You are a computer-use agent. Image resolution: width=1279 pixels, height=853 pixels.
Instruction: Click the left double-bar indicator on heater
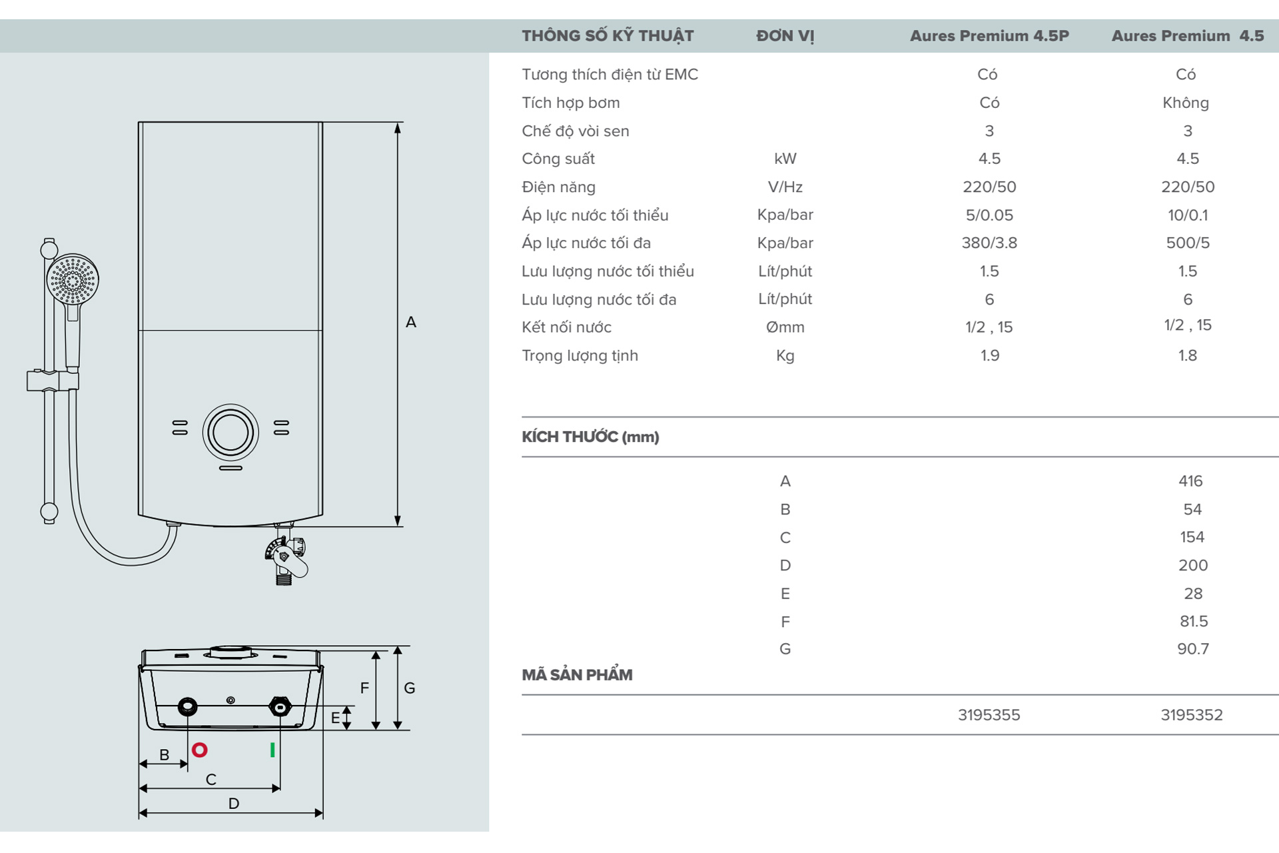click(x=180, y=428)
